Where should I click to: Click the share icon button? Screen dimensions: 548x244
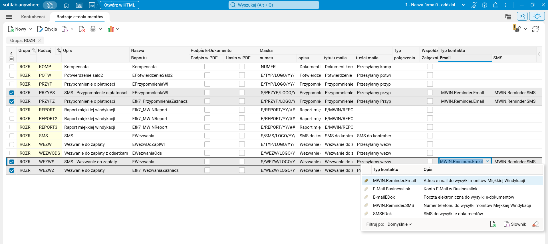click(x=522, y=17)
